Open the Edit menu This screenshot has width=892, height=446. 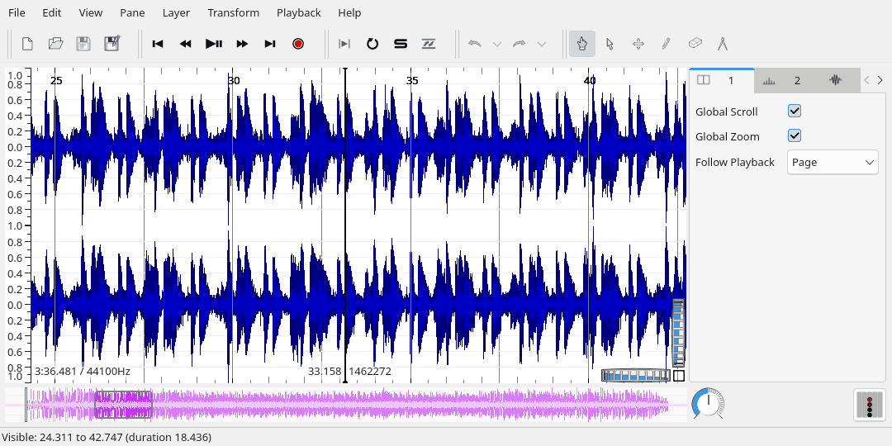pyautogui.click(x=52, y=12)
